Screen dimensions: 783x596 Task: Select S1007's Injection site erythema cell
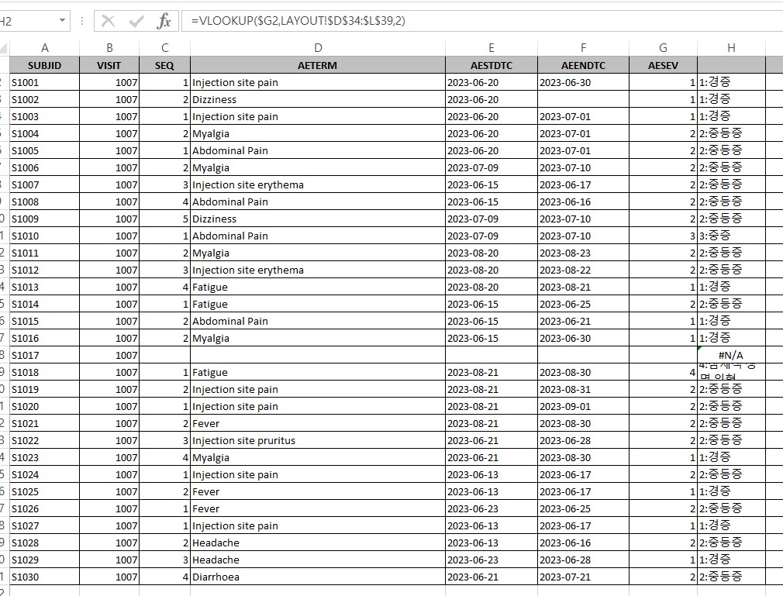coord(318,184)
